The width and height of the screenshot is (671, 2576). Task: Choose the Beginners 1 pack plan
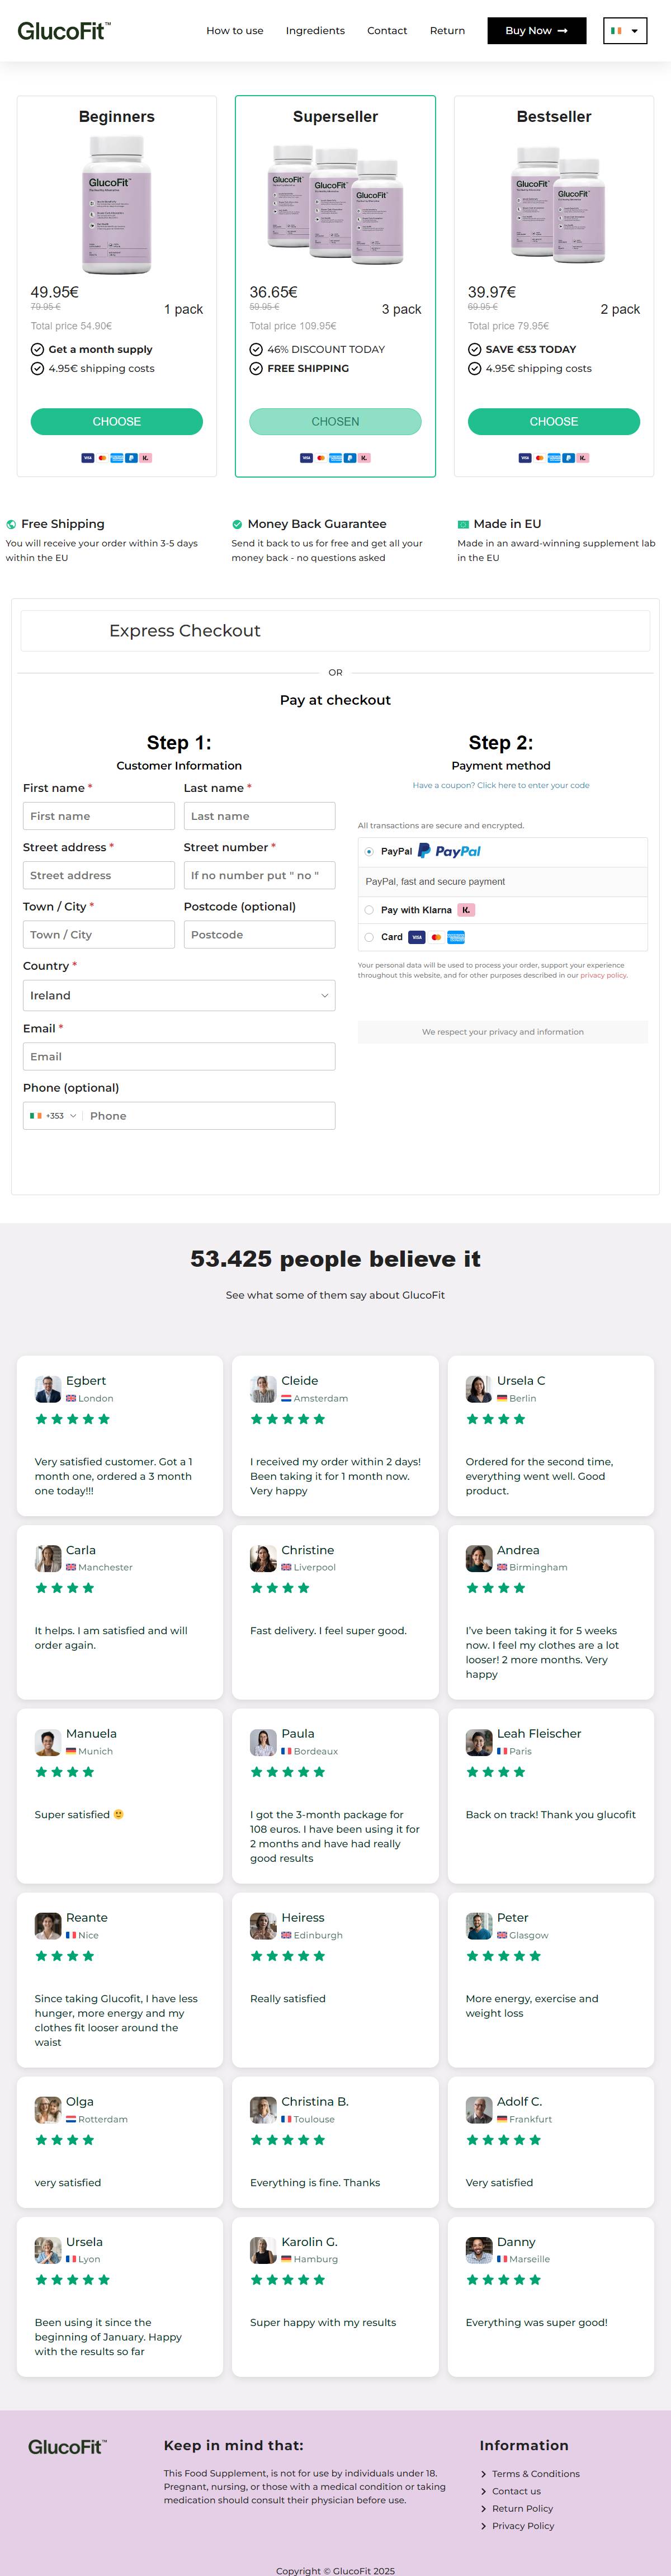117,422
